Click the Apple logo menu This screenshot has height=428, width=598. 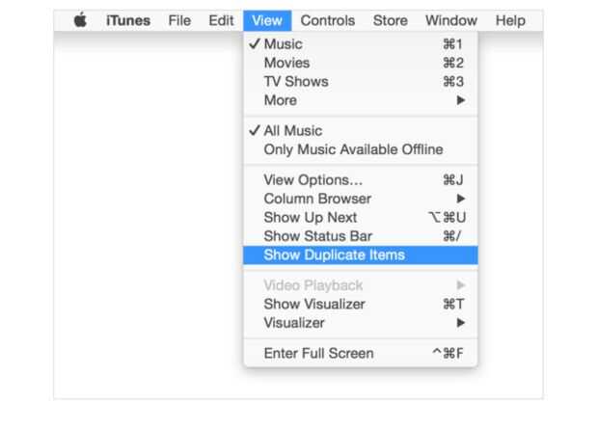coord(80,20)
